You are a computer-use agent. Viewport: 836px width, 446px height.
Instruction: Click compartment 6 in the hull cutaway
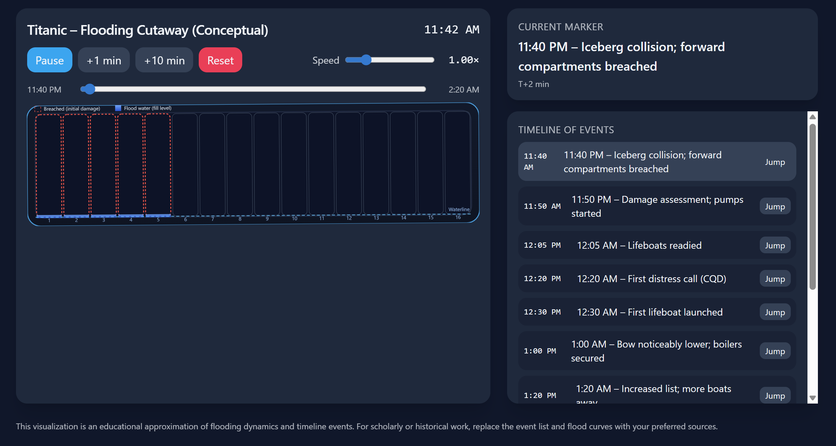pos(185,164)
